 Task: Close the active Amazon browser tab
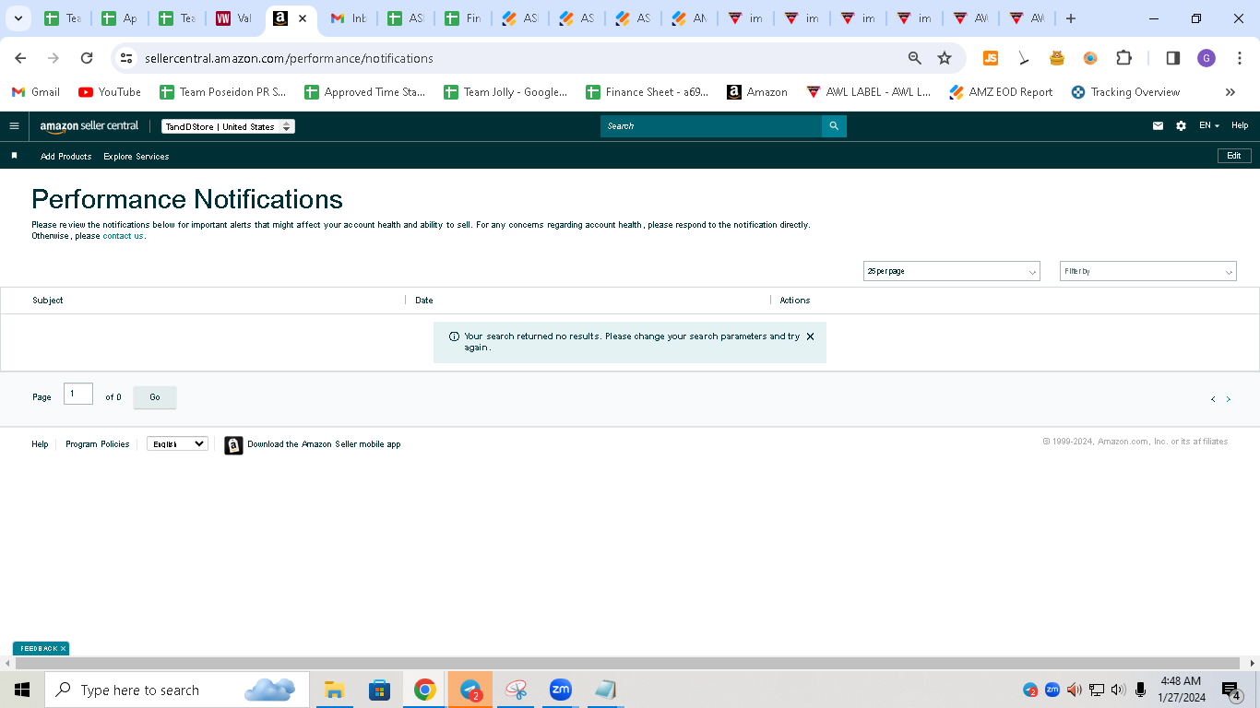[x=303, y=18]
